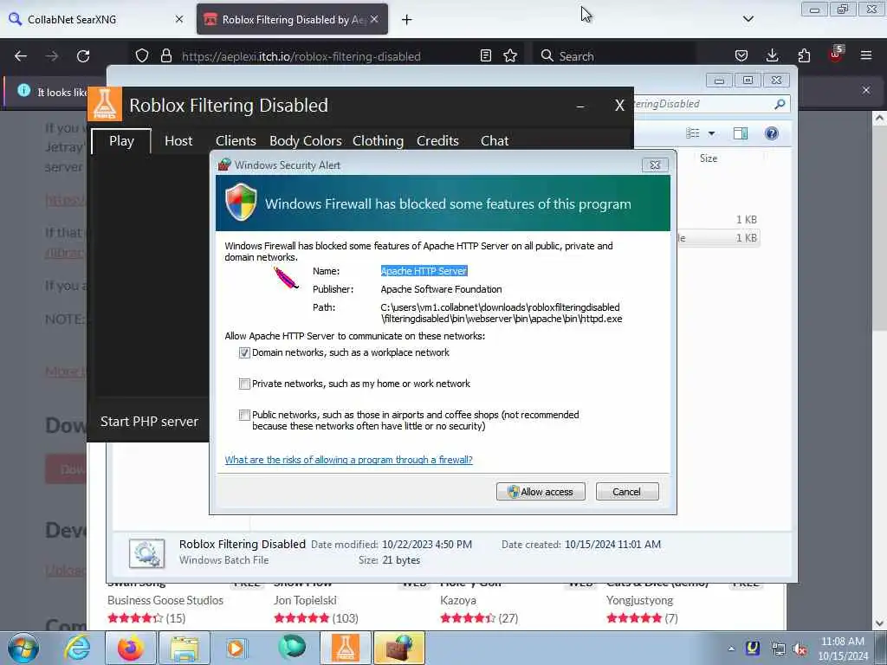Open Business Goose Studios developer link
The height and width of the screenshot is (665, 887).
point(165,601)
